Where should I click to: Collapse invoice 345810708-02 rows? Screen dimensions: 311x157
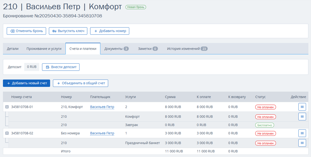pos(7,133)
